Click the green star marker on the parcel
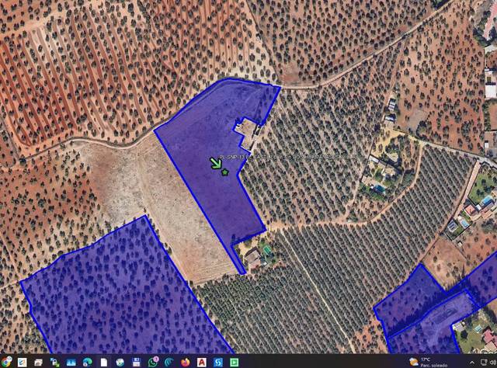This screenshot has height=368, width=497. 224,172
